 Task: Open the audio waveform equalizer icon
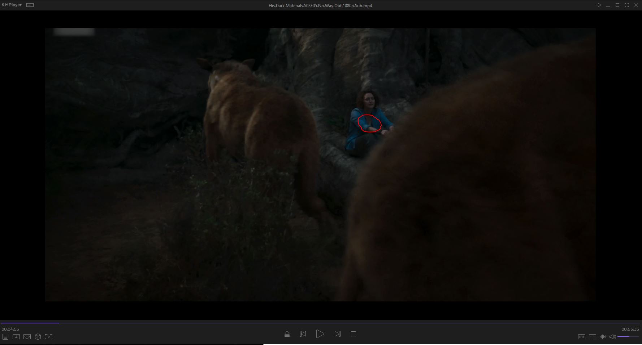[603, 337]
